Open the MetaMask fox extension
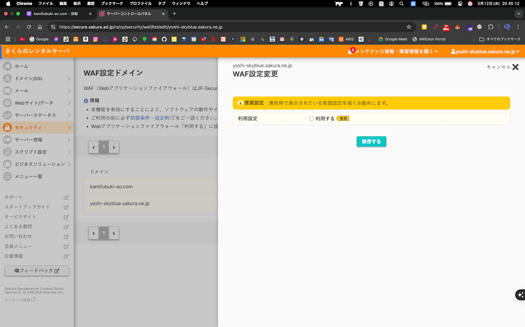This screenshot has width=525, height=327. coord(457,27)
